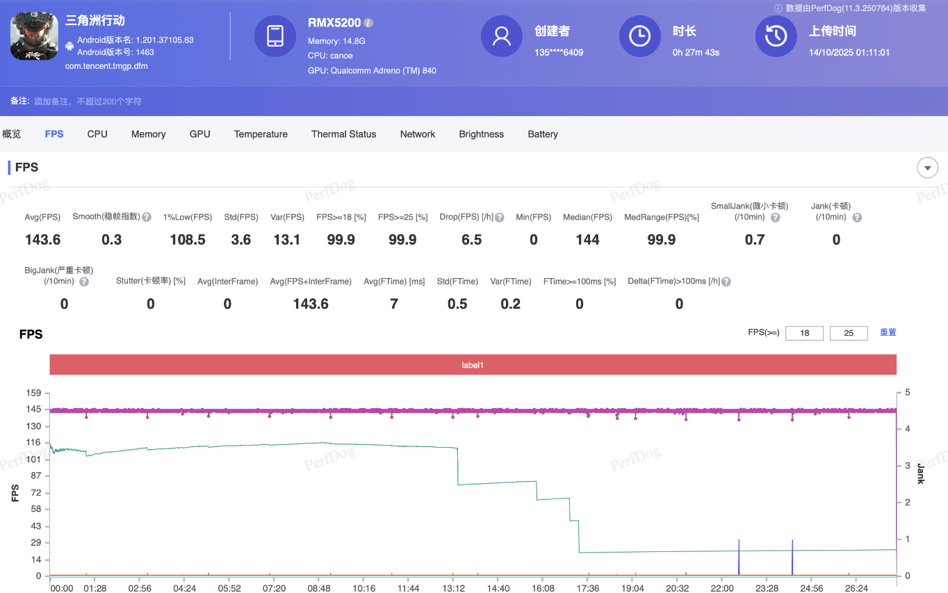Click the red label1 bar
Viewport: 948px width, 593px height.
point(473,365)
